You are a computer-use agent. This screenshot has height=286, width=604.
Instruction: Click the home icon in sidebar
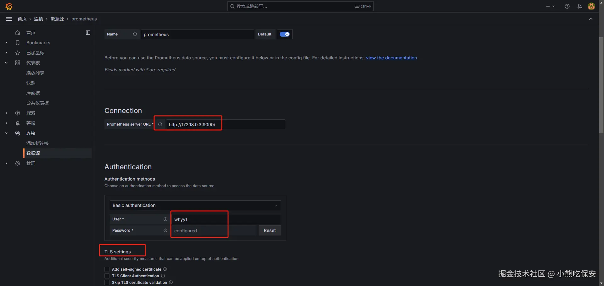(18, 33)
